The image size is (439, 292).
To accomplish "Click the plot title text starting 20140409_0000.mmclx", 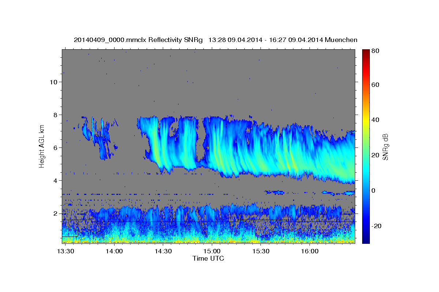I will tap(215, 40).
